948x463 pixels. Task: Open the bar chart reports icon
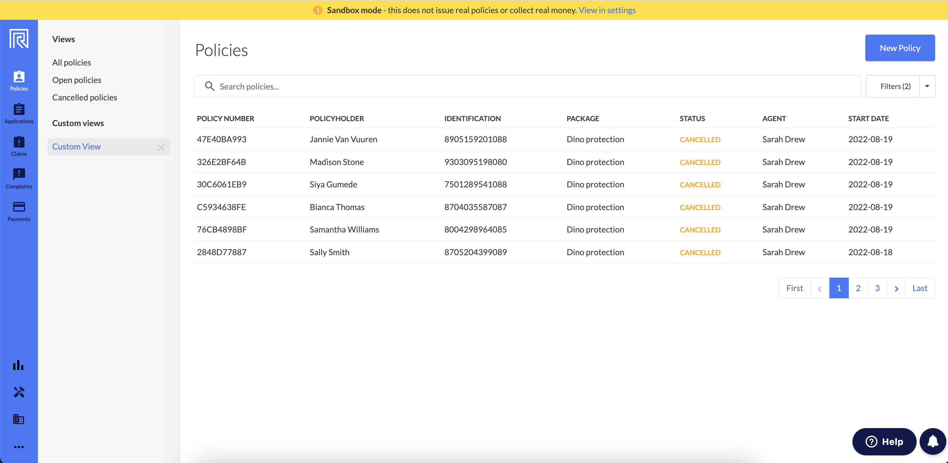pyautogui.click(x=18, y=365)
